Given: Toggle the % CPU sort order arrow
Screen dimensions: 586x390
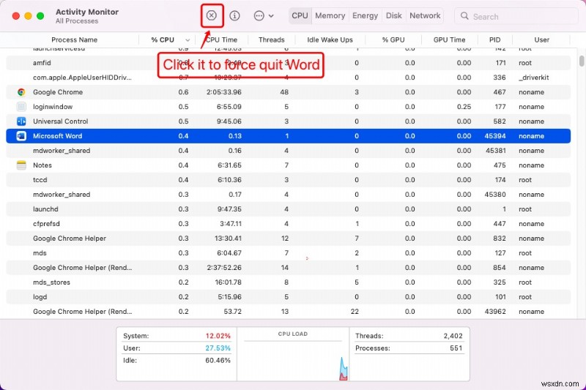Looking at the screenshot, I should [188, 40].
